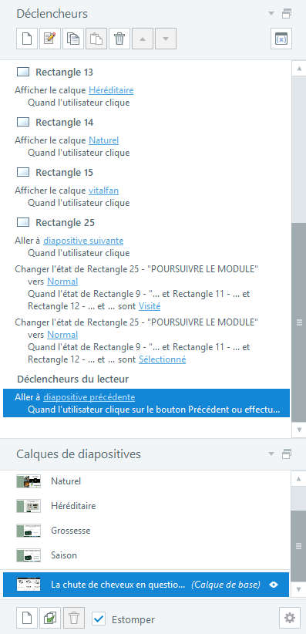Select the Saison slide layer
Image resolution: width=306 pixels, height=634 pixels.
coord(146,555)
